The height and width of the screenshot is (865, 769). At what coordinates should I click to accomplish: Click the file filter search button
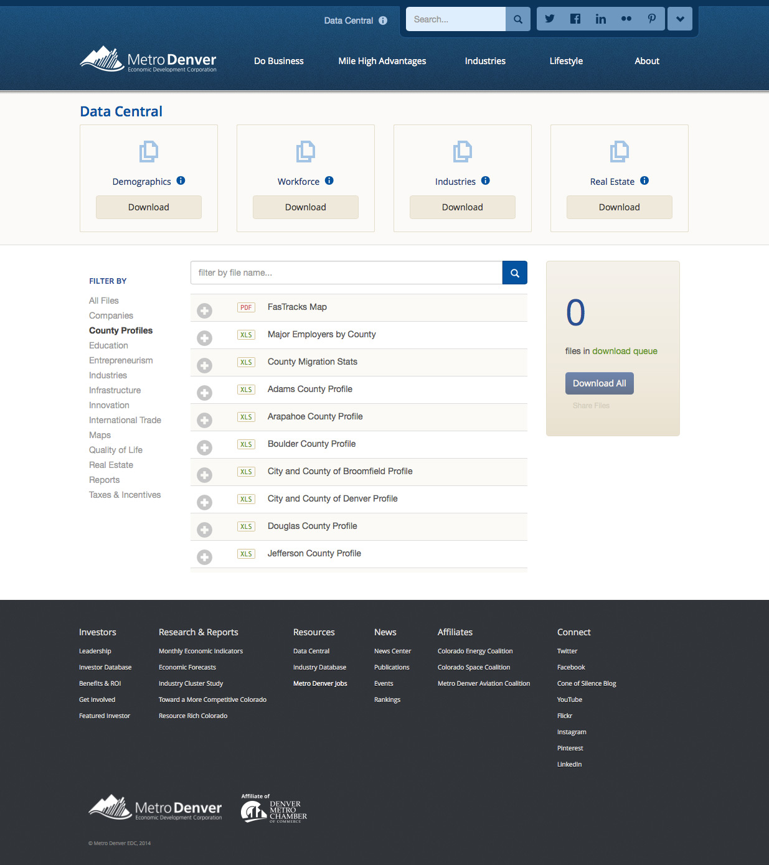click(515, 273)
